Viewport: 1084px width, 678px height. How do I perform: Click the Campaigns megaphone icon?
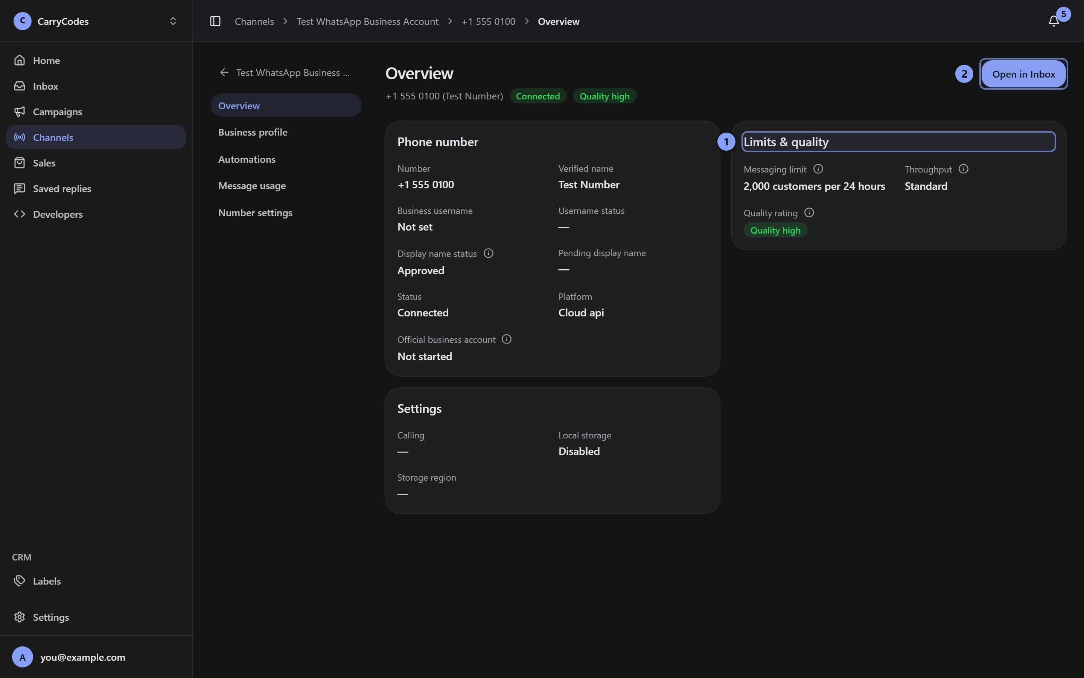pos(19,111)
